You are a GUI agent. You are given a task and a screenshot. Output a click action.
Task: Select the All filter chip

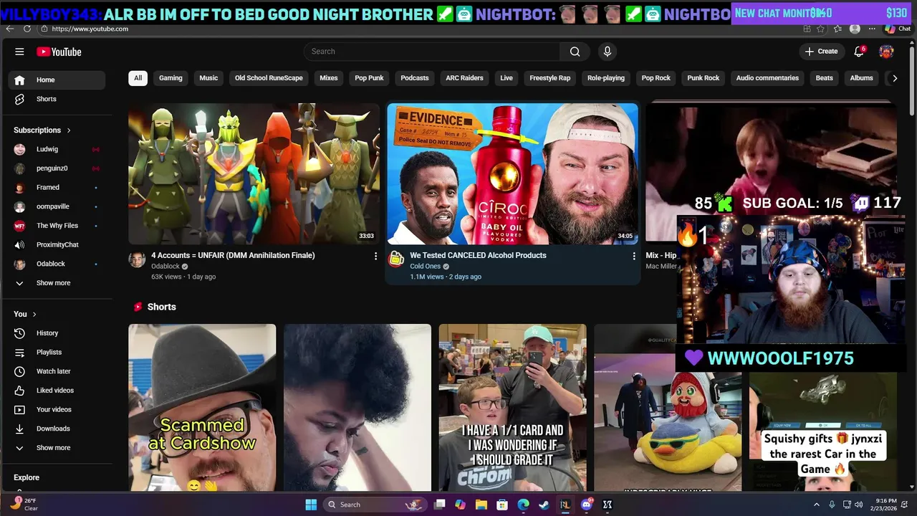138,78
